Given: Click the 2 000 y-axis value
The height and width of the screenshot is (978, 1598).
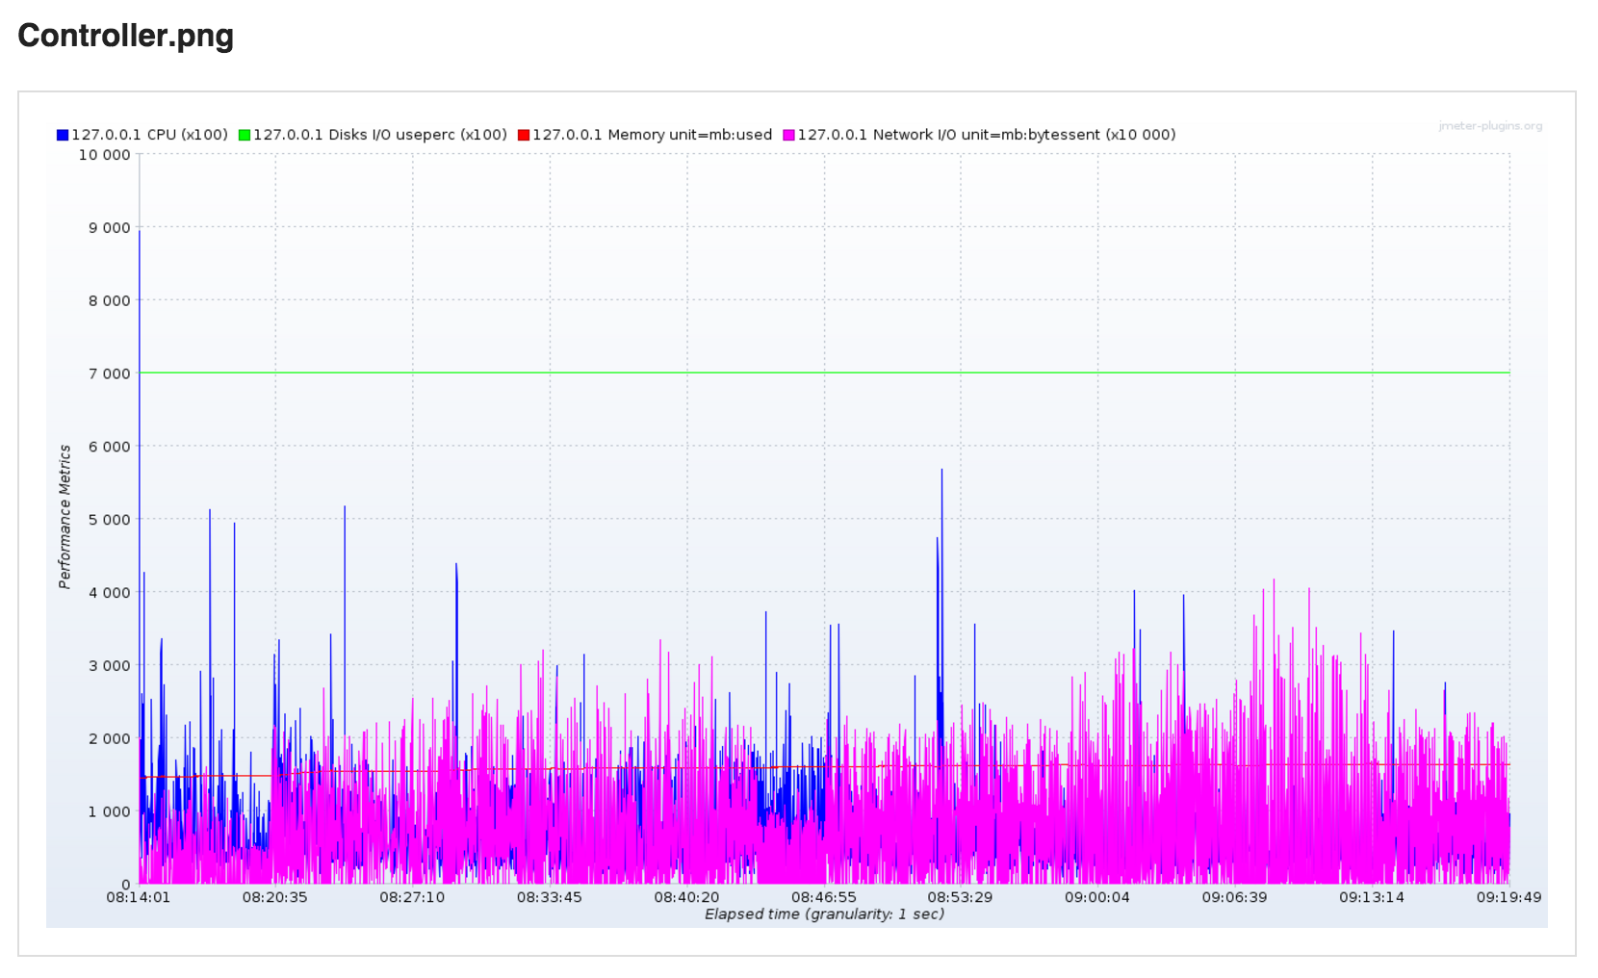Looking at the screenshot, I should point(109,738).
